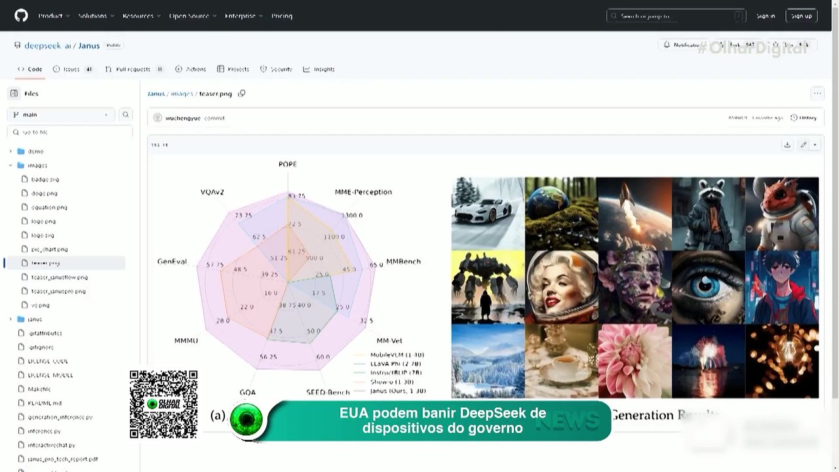Open the wuchengyue author link
Image resolution: width=839 pixels, height=472 pixels.
183,118
